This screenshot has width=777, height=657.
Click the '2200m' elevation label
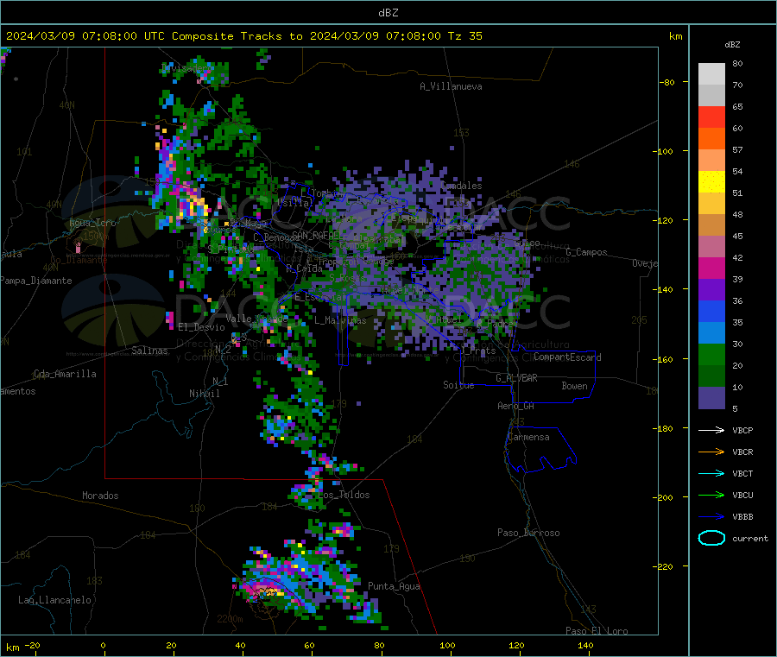tap(230, 619)
